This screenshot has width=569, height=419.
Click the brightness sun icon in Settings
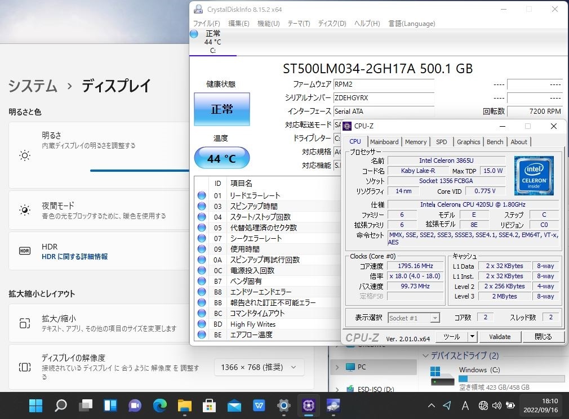[x=25, y=155]
